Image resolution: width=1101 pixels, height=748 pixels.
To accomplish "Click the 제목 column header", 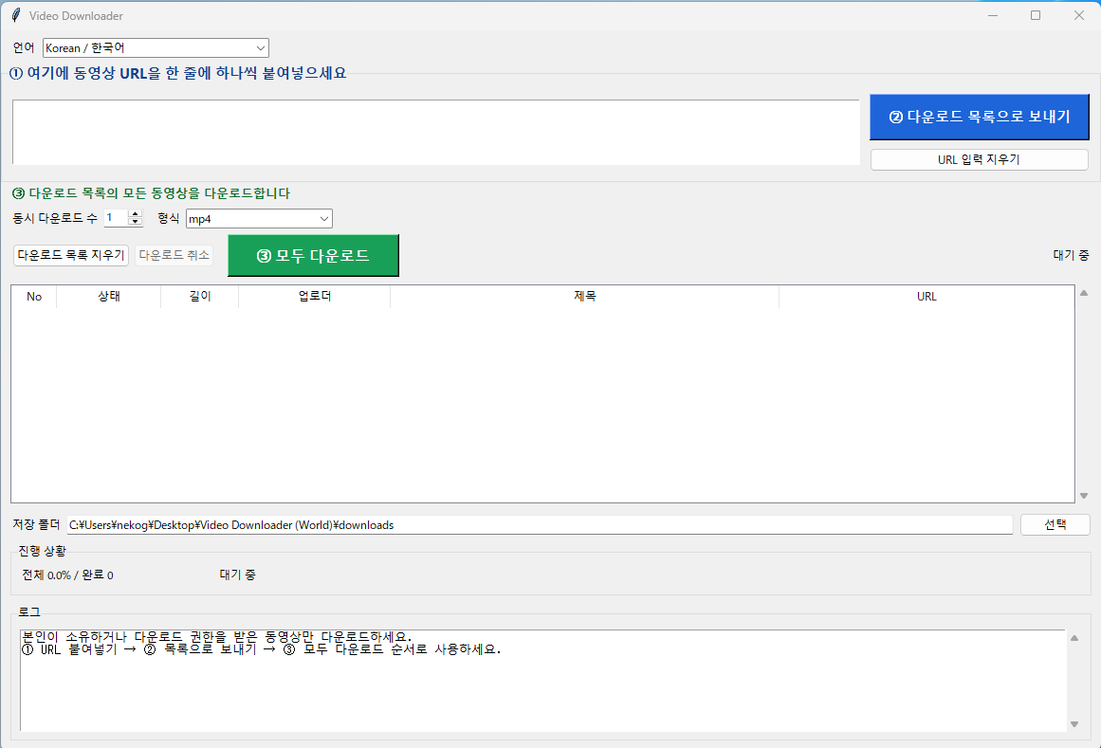I will pos(585,297).
